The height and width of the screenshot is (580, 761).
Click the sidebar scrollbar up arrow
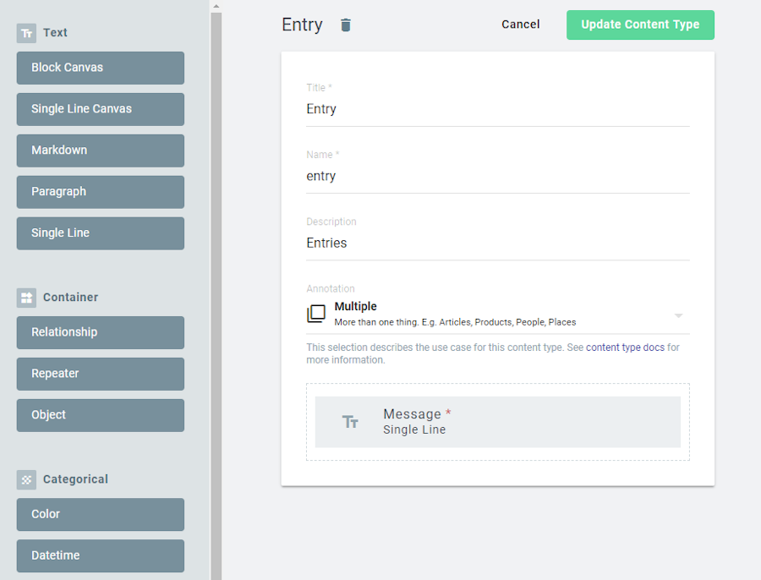point(216,6)
